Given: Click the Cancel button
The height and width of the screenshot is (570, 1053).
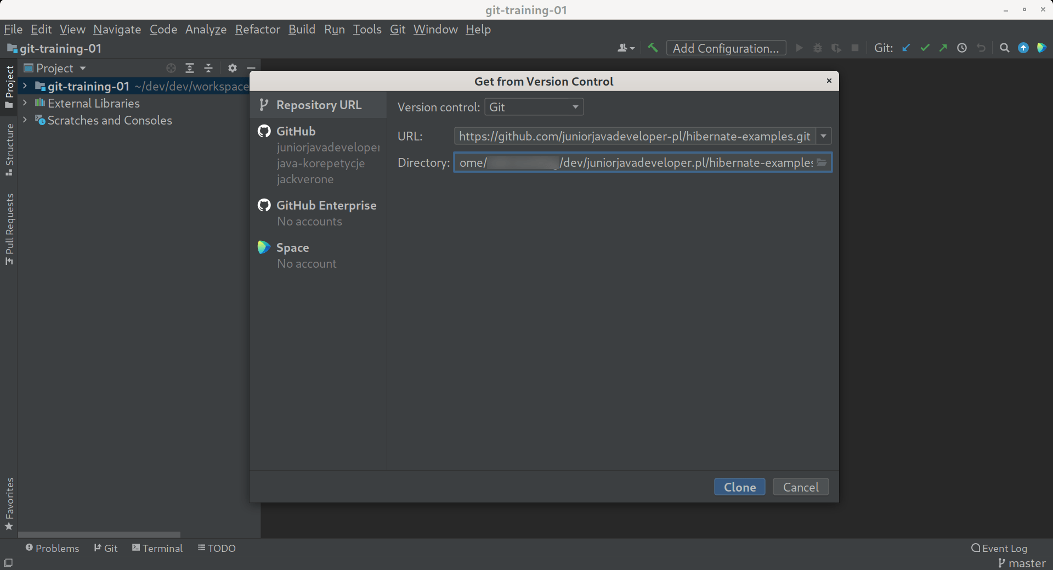Looking at the screenshot, I should click(x=801, y=487).
